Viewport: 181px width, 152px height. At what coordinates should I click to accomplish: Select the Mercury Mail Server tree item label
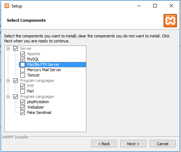pyautogui.click(x=44, y=70)
